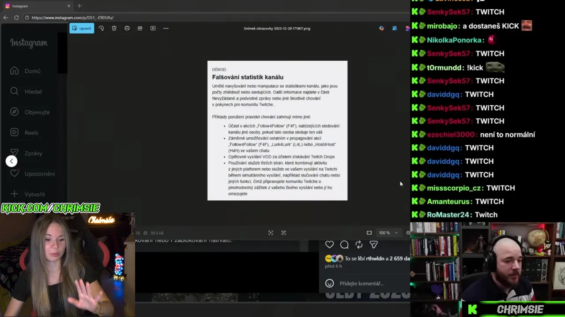Click 'Falšování statistik kanálu' heading in image

click(248, 77)
